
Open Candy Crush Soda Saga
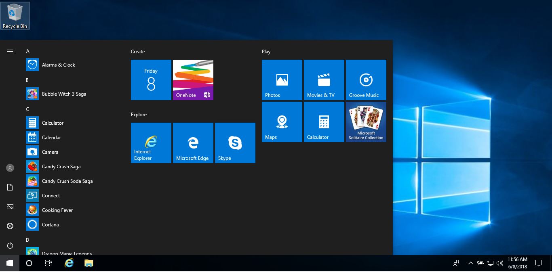73,181
